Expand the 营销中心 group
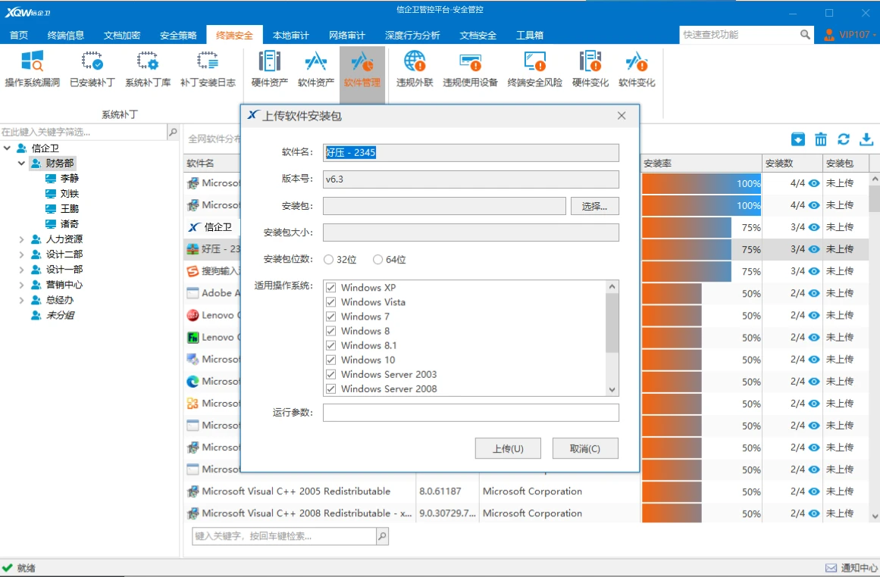This screenshot has height=577, width=880. (21, 285)
